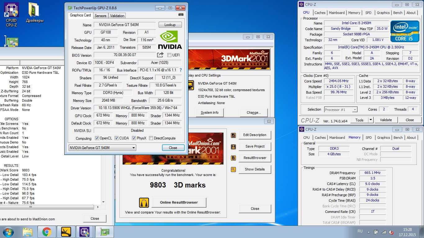Image resolution: width=424 pixels, height=238 pixels.
Task: Click the Save Project button
Action: tap(255, 147)
